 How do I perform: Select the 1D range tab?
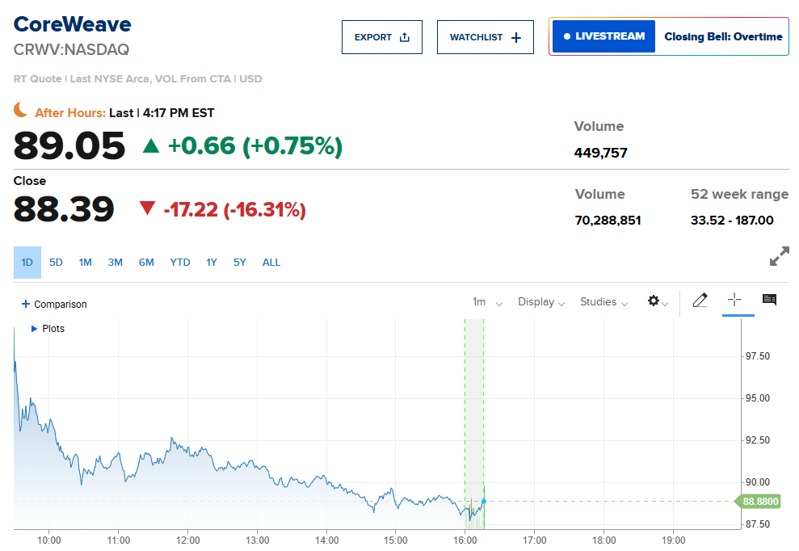click(x=27, y=263)
